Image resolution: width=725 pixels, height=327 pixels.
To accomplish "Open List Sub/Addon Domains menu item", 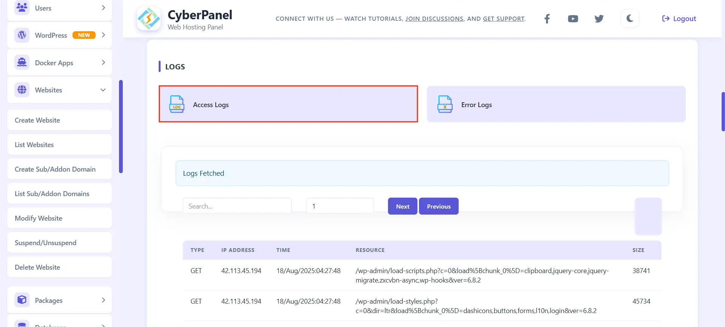I will (59, 193).
